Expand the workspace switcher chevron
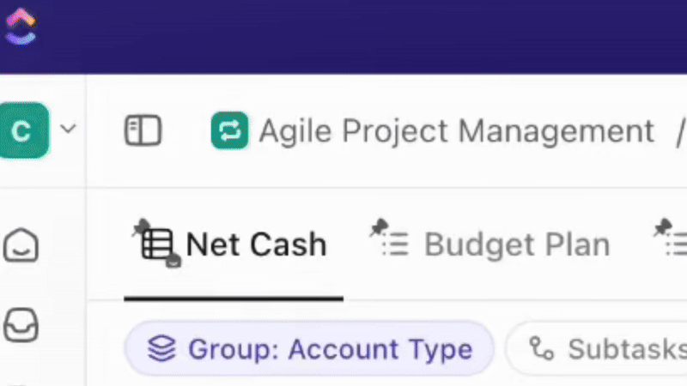This screenshot has height=386, width=687. [x=68, y=129]
